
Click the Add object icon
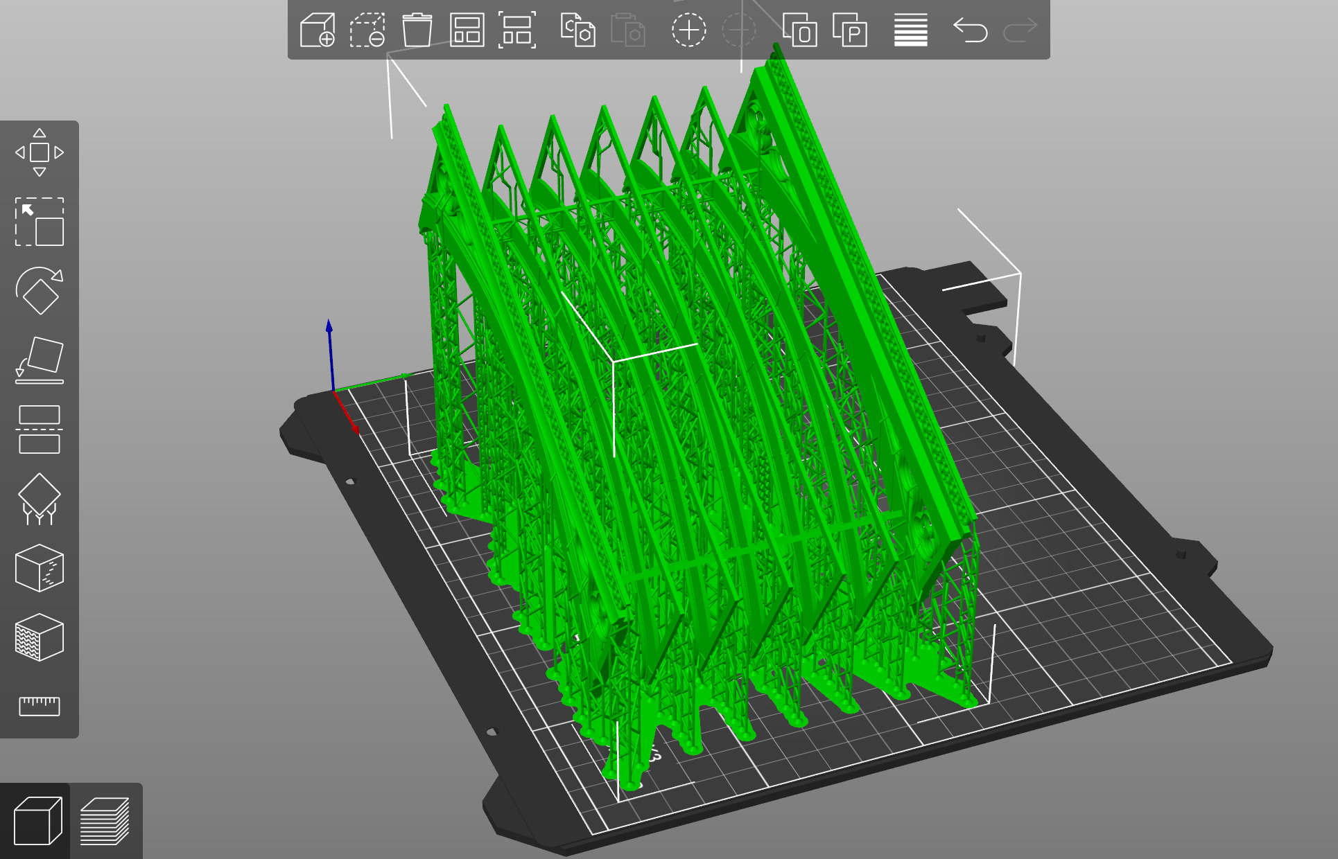(318, 30)
